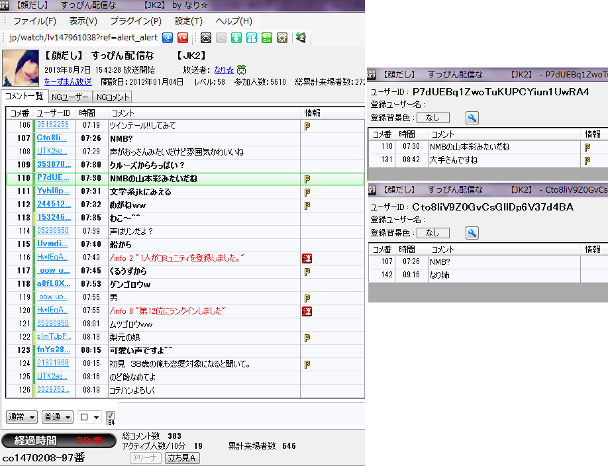The height and width of the screenshot is (466, 608).
Task: Click wrench icon in Cto8liV9 user window
Action: (472, 233)
